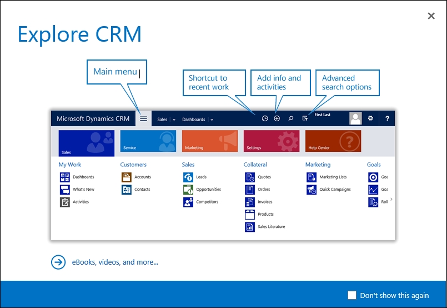Click the Products icon

coord(250,215)
